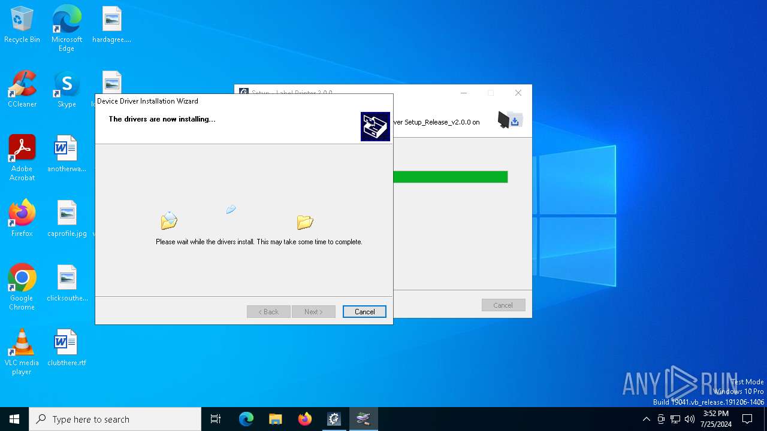
Task: Close the Label Printer Setup window
Action: [518, 93]
